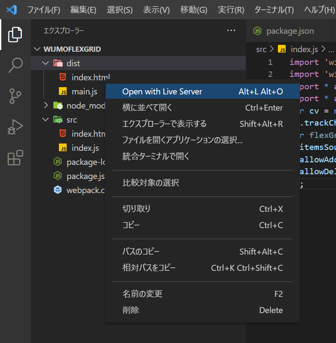Image resolution: width=336 pixels, height=343 pixels.
Task: Open the 実行(R) menu
Action: tap(231, 10)
